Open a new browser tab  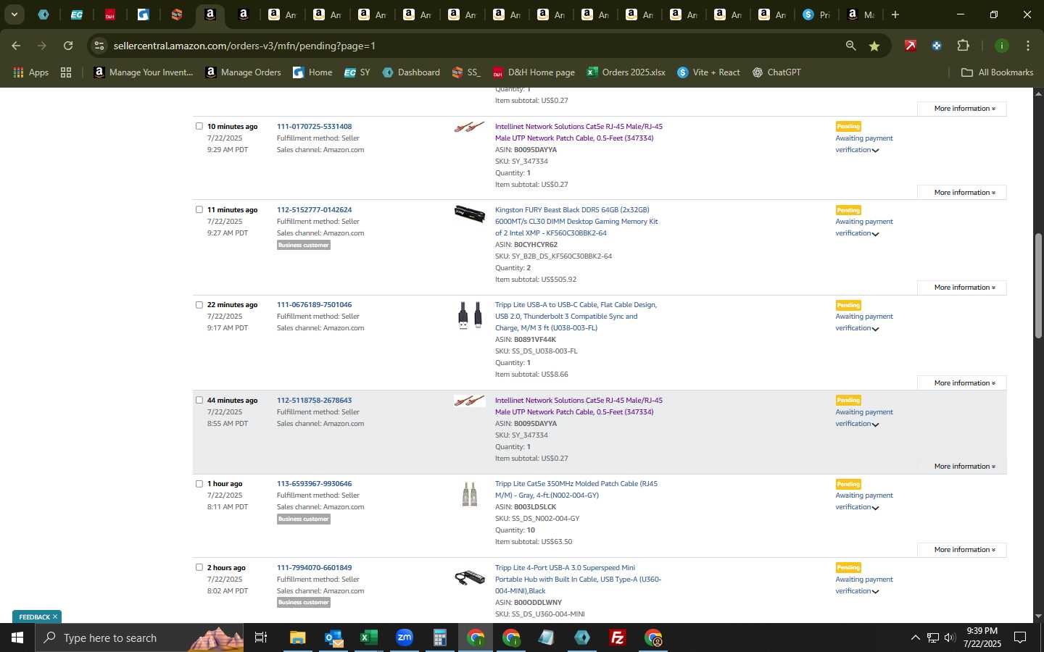[895, 14]
